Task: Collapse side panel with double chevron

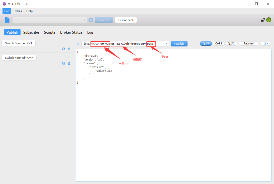Action: [78, 43]
